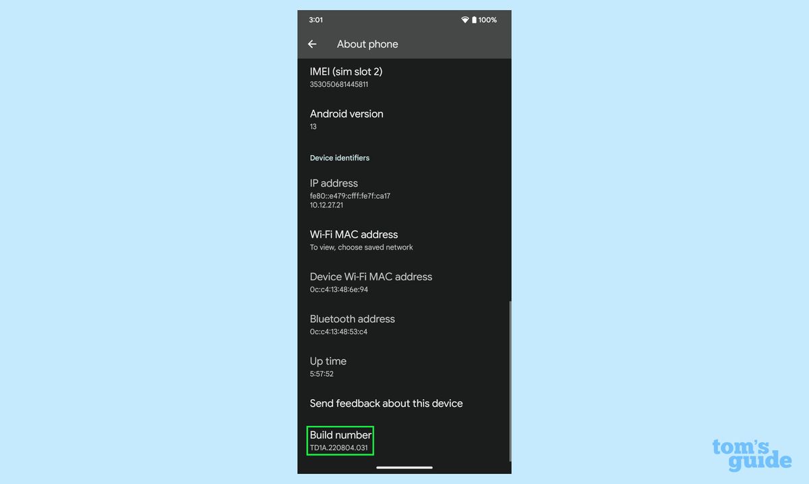Image resolution: width=809 pixels, height=484 pixels.
Task: Tap the gesture navigation handle at bottom
Action: click(x=404, y=466)
